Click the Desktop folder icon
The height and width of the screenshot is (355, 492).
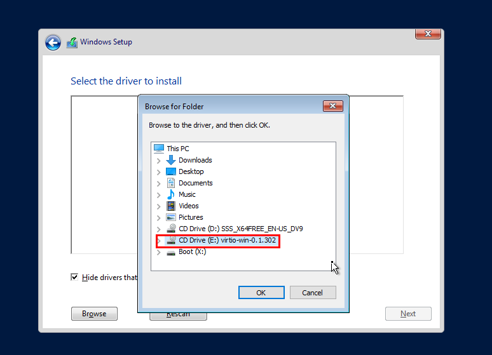point(171,171)
